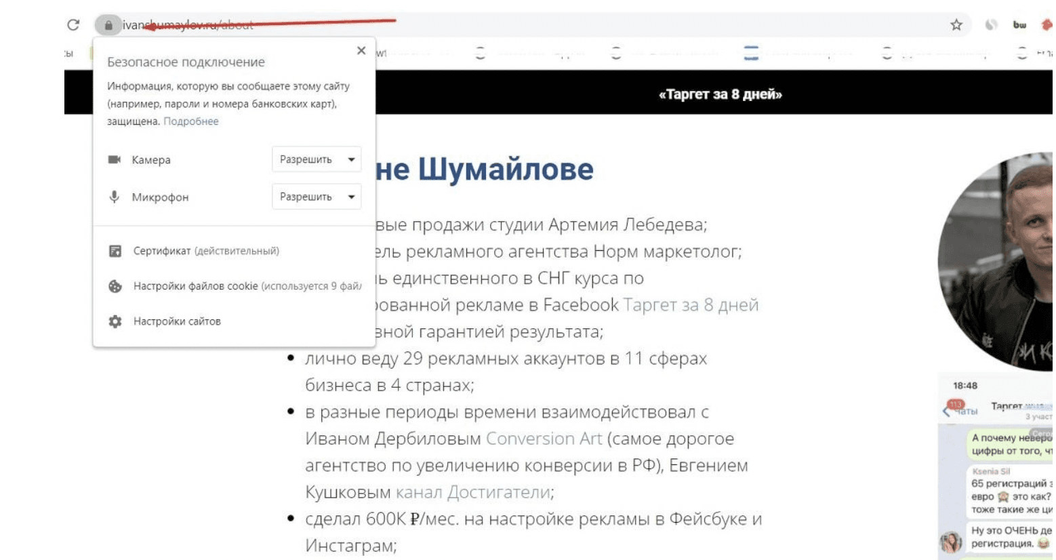This screenshot has width=1056, height=560.
Task: Reload the page with the refresh icon
Action: (73, 25)
